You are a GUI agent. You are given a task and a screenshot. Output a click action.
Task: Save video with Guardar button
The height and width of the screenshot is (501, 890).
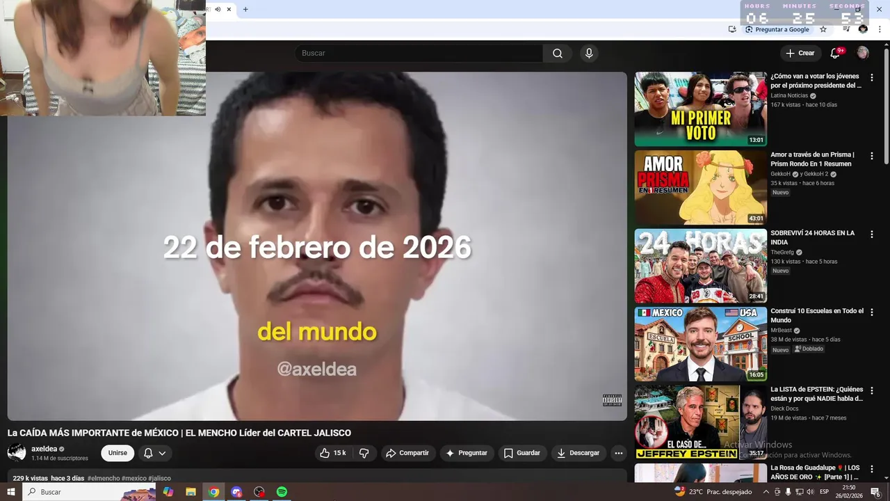click(522, 453)
